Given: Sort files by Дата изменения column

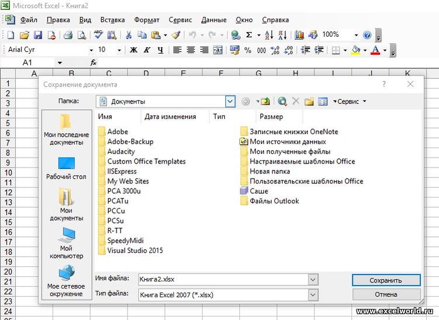Looking at the screenshot, I should point(175,117).
